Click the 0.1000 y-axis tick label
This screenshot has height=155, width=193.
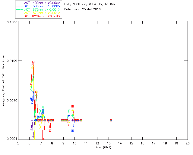point(12,22)
